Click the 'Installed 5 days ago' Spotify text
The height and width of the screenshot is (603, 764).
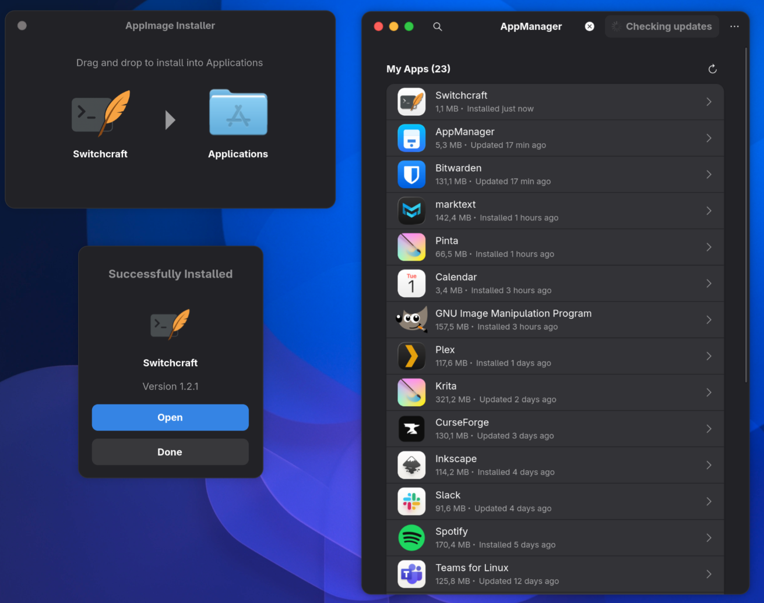(517, 545)
